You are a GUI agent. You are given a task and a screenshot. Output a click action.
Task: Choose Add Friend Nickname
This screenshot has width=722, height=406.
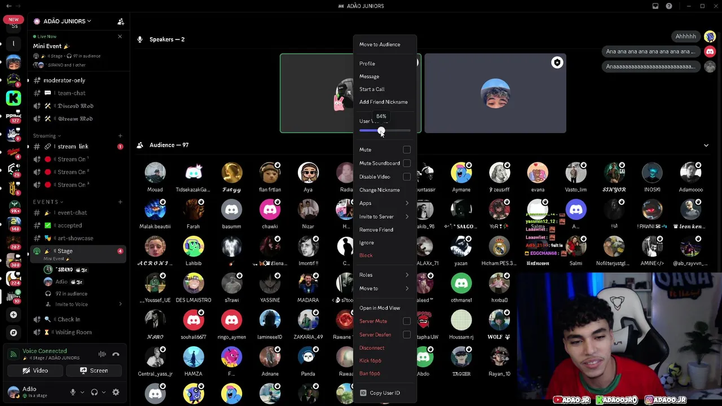385,102
